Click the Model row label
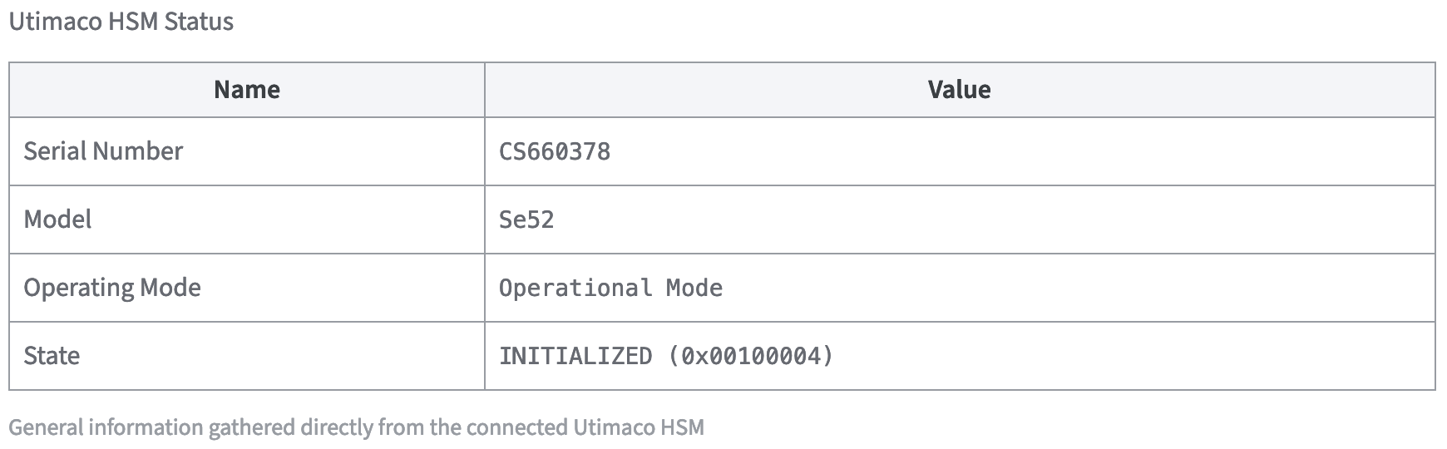 (x=57, y=220)
